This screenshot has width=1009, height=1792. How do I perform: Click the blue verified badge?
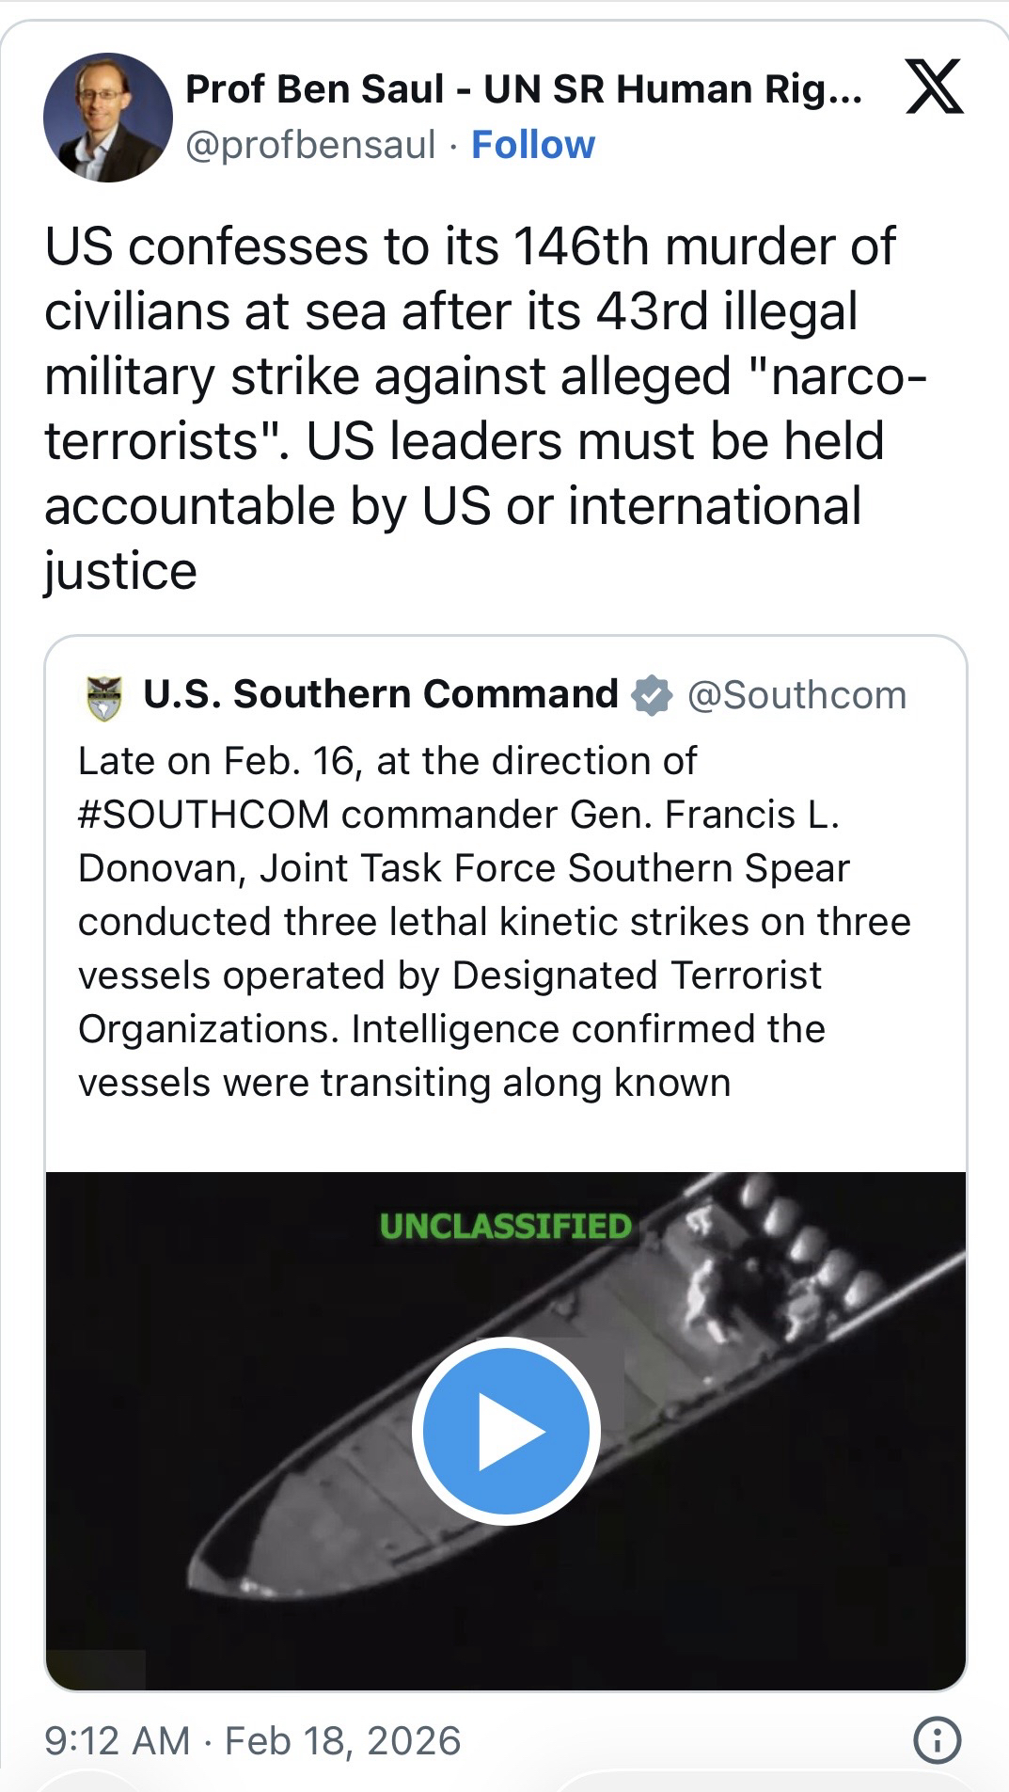[651, 696]
